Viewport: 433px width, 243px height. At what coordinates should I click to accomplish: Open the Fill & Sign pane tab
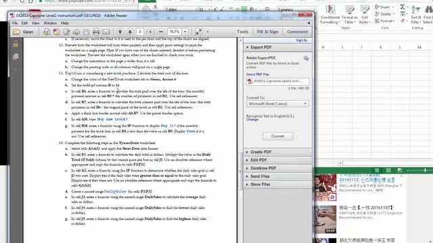(268, 32)
